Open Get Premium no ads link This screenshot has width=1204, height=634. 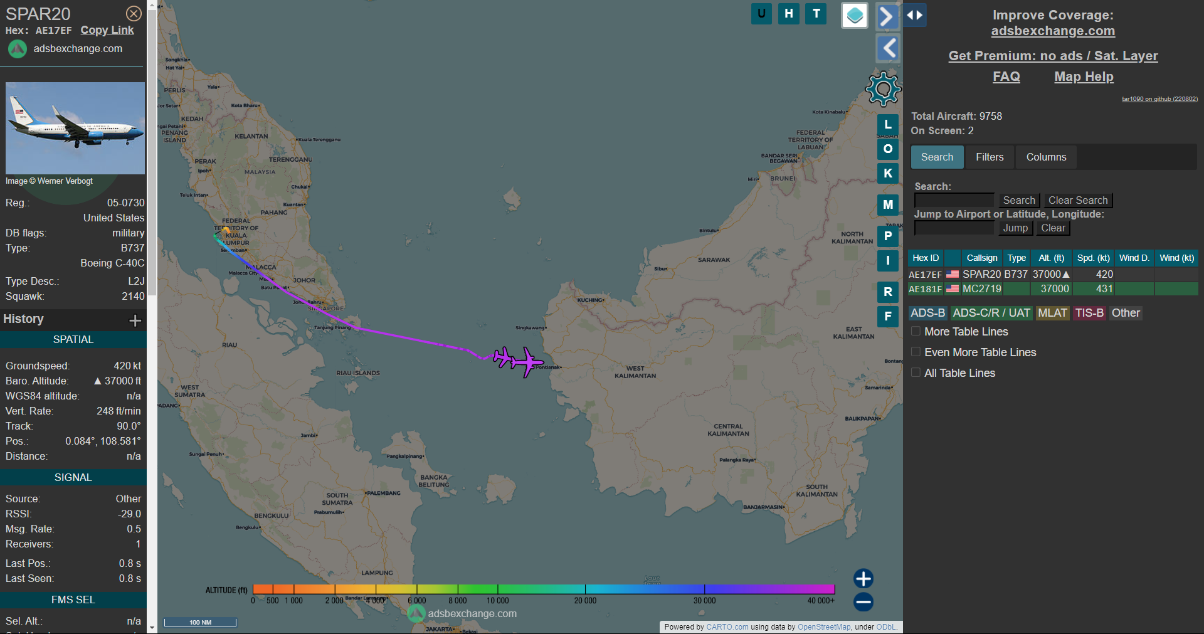pos(1053,56)
